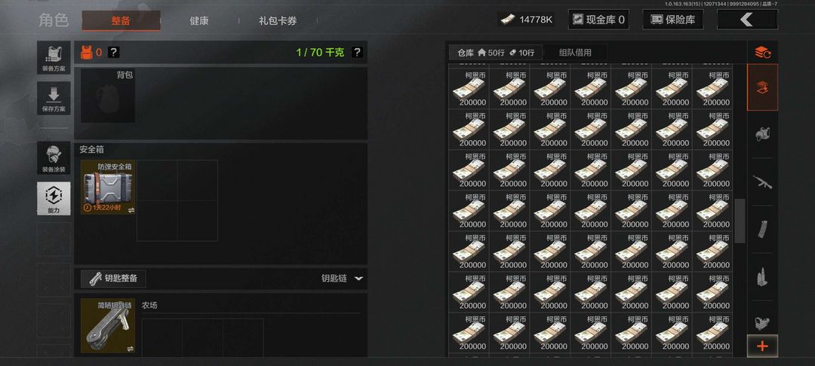Select the 能力 ability icon

[54, 199]
